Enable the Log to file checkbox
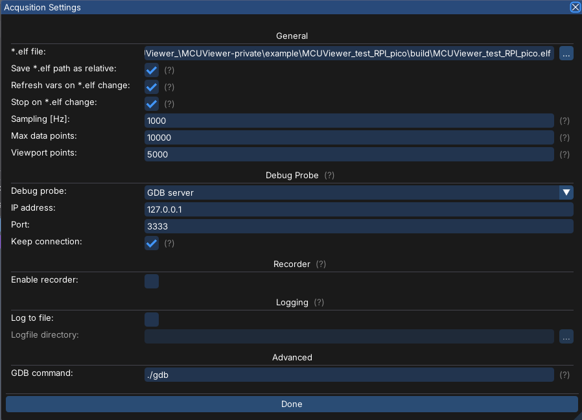This screenshot has height=420, width=582. coord(152,320)
